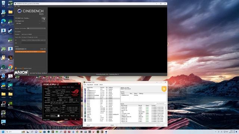Image resolution: width=239 pixels, height=134 pixels.
Task: Open Selection dropdown in ROG CPU-Z
Action: point(55,116)
